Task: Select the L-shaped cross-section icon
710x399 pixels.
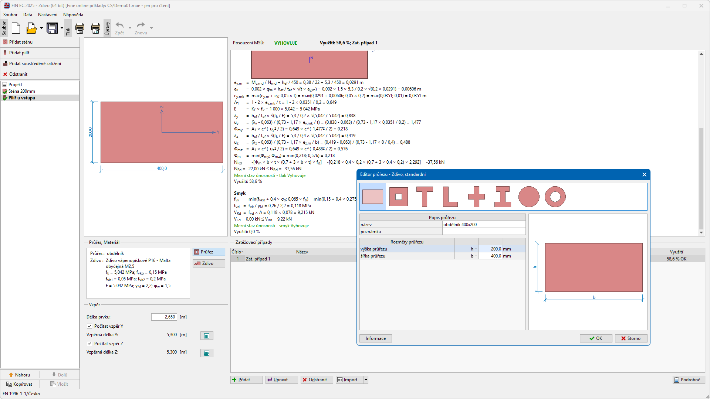Action: (450, 197)
